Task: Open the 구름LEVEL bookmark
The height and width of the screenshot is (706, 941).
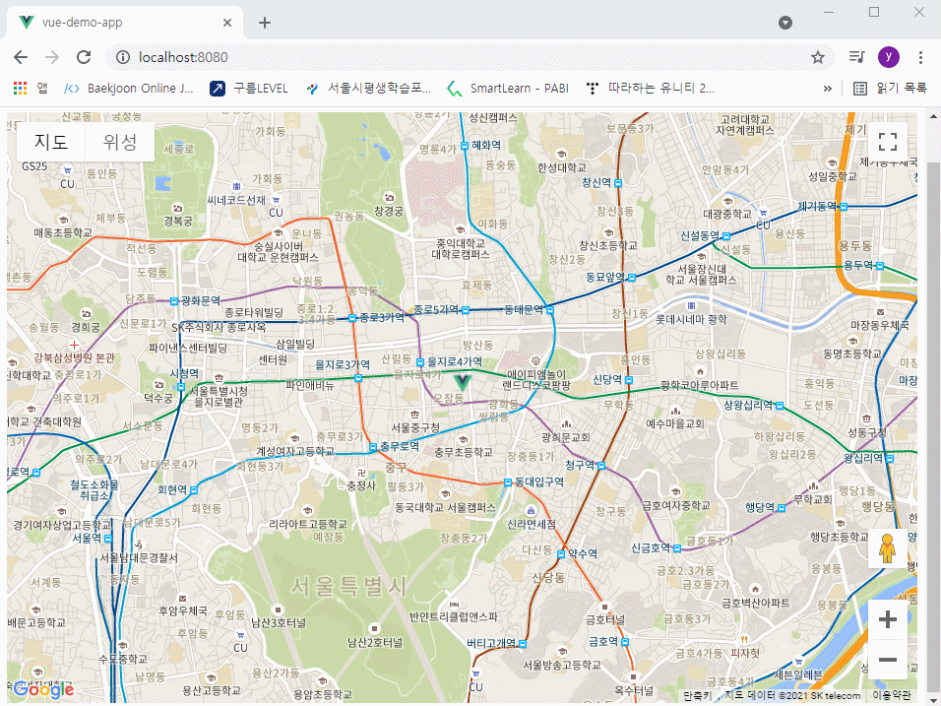Action: click(249, 89)
